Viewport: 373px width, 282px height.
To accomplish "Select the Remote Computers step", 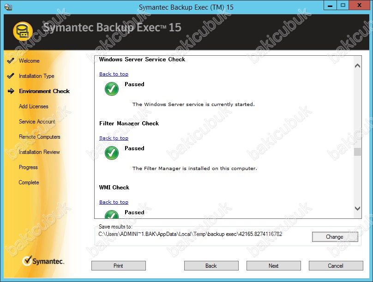I will (x=40, y=137).
